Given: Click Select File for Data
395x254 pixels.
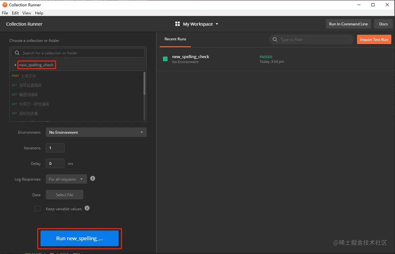Looking at the screenshot, I should [64, 195].
